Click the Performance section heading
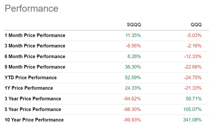The height and width of the screenshot is (130, 209). [x=32, y=8]
